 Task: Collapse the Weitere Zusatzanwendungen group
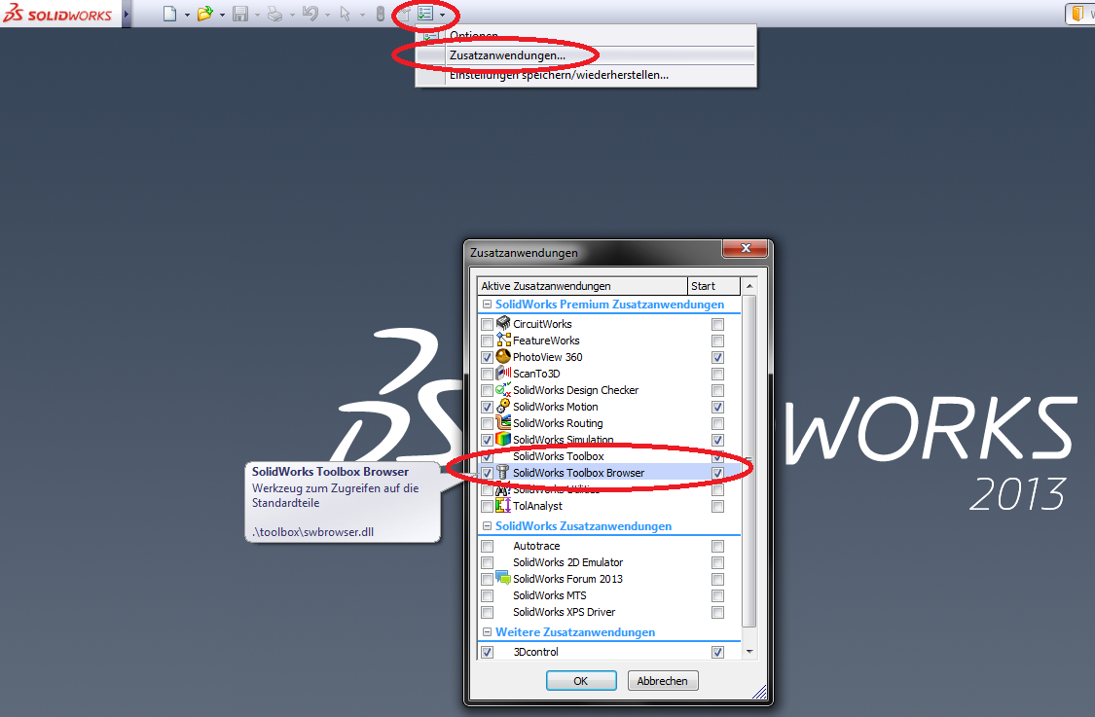click(x=487, y=631)
